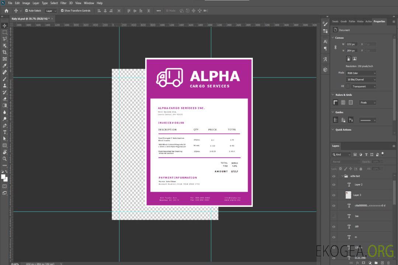This screenshot has width=398, height=265.
Task: Select the Layer 3 thumbnail
Action: [x=348, y=195]
